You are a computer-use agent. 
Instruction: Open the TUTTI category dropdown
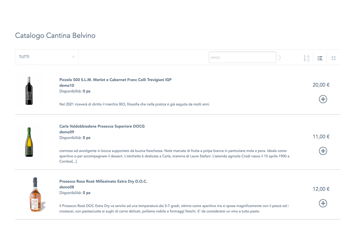point(46,57)
